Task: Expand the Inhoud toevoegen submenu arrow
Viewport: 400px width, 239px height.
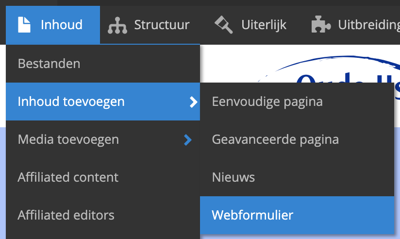Action: pos(193,102)
